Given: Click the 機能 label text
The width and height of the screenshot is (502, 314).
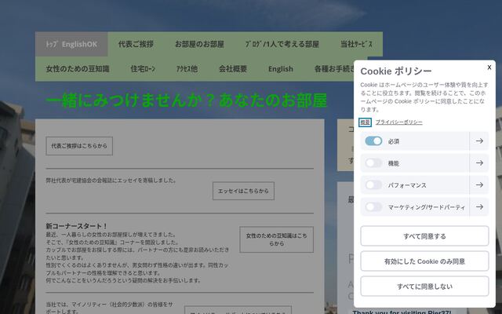Looking at the screenshot, I should pos(394,163).
